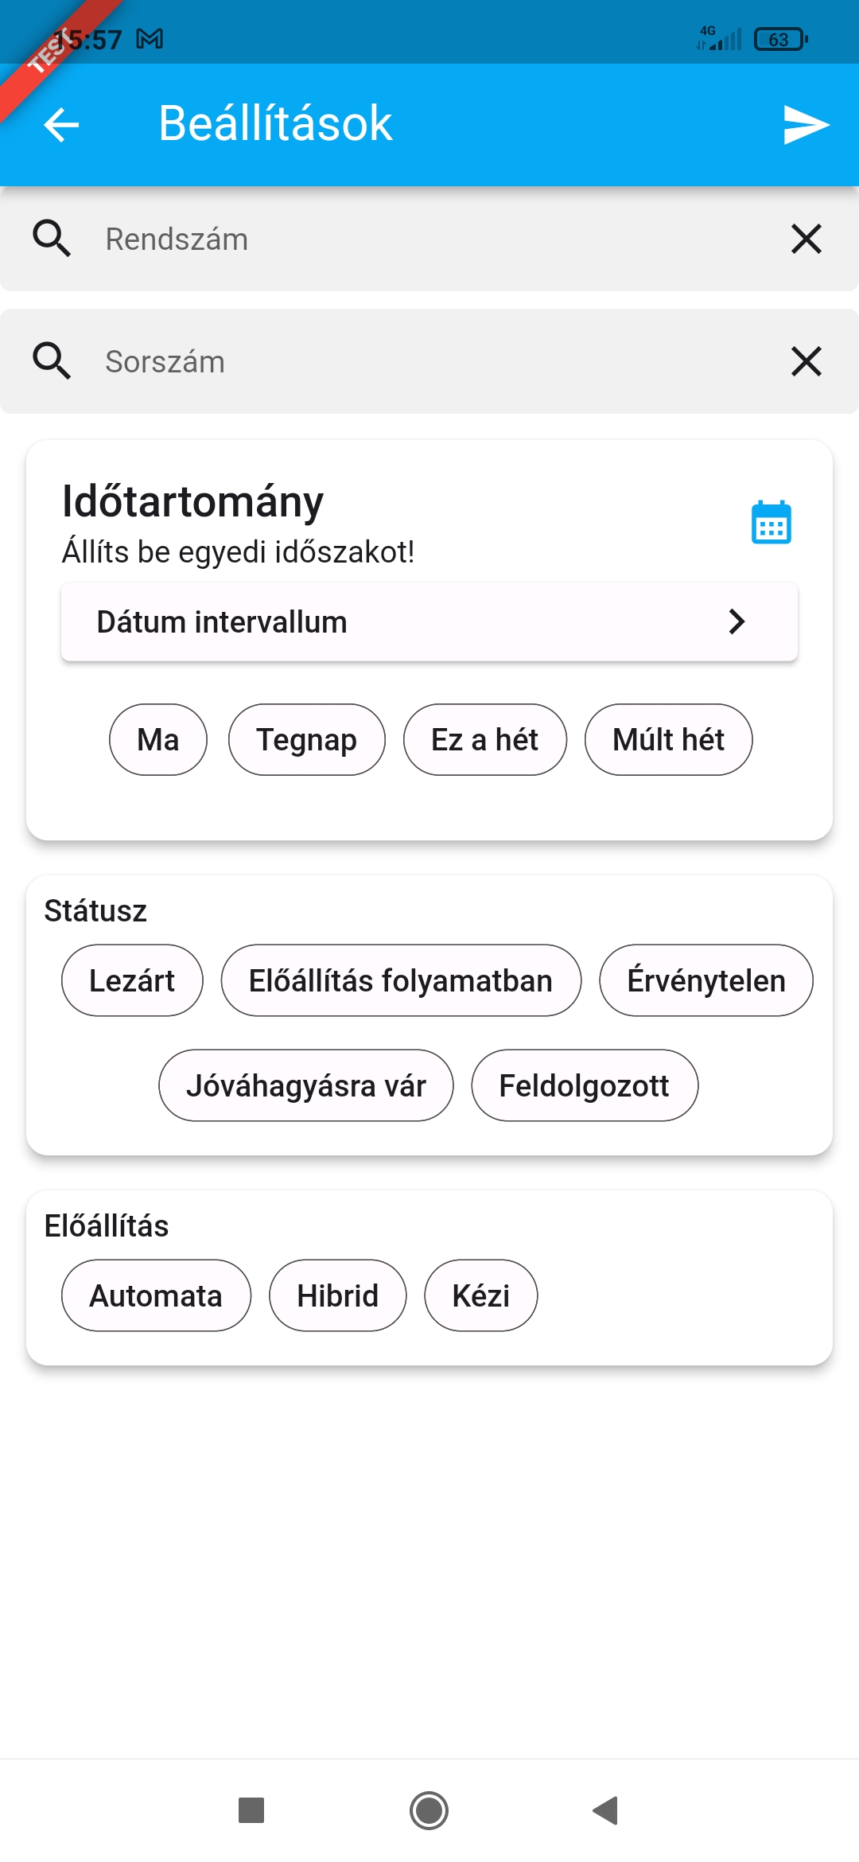Toggle the Jóváhagyásra vár chip
The width and height of the screenshot is (859, 1862).
point(306,1085)
